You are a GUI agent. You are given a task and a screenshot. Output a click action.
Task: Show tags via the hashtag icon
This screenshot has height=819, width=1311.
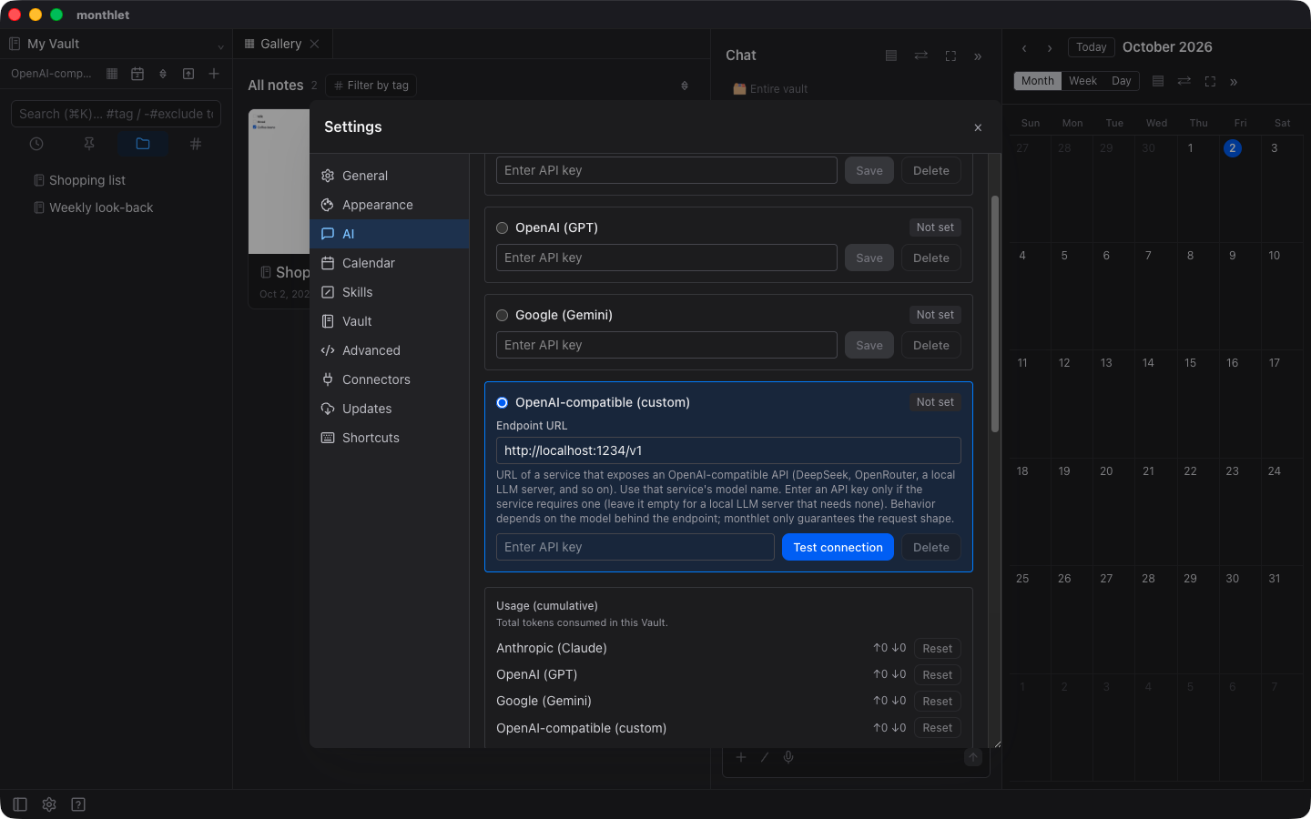pos(196,144)
